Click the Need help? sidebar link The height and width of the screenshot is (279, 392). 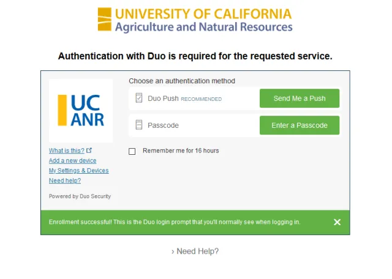coord(65,180)
